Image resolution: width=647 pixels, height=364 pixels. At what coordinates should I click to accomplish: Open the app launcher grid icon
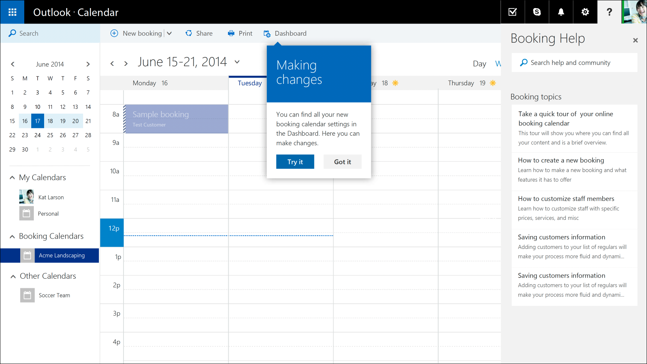pos(12,12)
